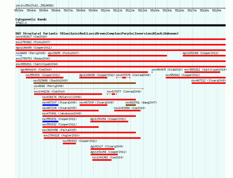Click the brown bar under nsv515498 (Shaikh2009)
233x178 pixels.
85,83
